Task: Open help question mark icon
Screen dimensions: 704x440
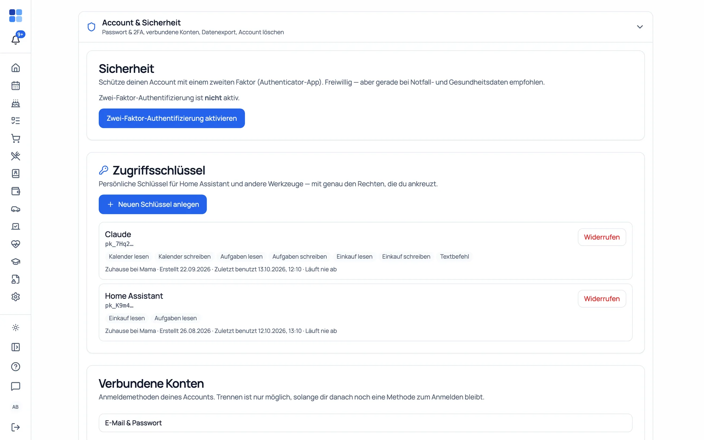Action: point(15,367)
